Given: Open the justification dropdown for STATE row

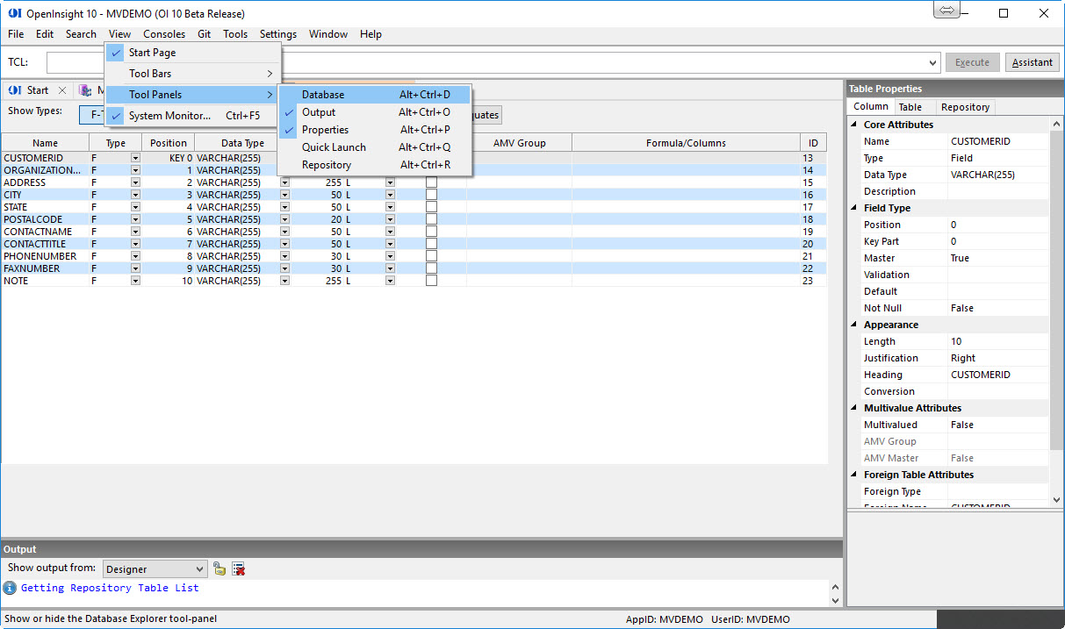Looking at the screenshot, I should coord(390,207).
